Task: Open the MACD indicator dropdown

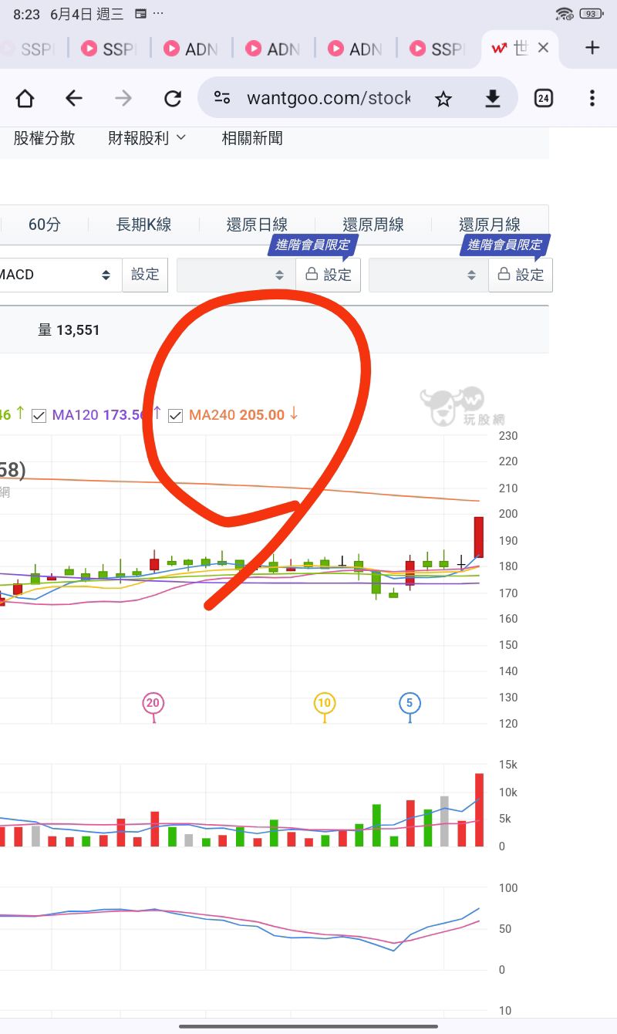Action: click(x=59, y=275)
